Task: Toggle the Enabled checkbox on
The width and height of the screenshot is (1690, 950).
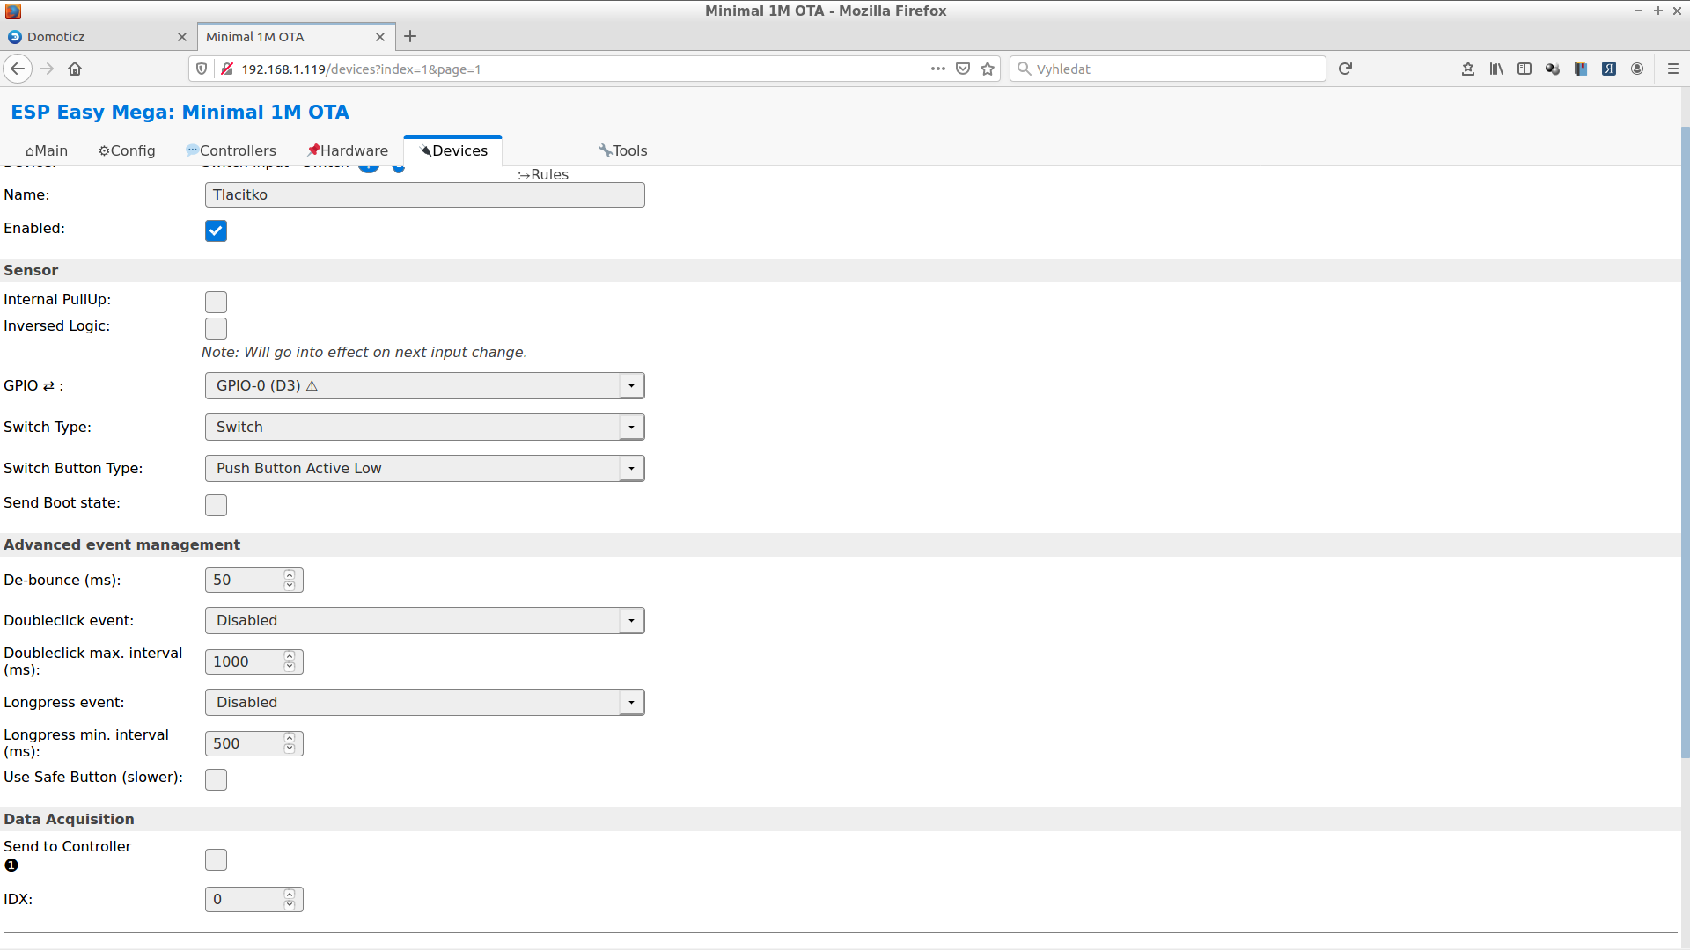Action: click(x=216, y=230)
